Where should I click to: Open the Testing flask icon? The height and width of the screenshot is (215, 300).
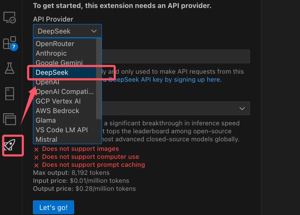(10, 68)
